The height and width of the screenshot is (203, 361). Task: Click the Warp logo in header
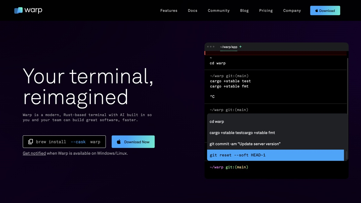28,10
